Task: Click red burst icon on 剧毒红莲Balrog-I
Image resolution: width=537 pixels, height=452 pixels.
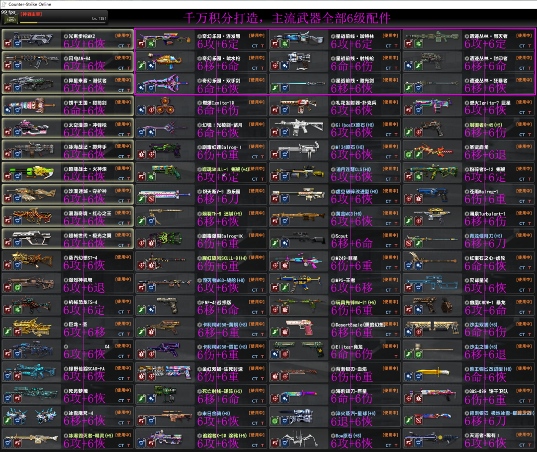Action: pos(141,155)
